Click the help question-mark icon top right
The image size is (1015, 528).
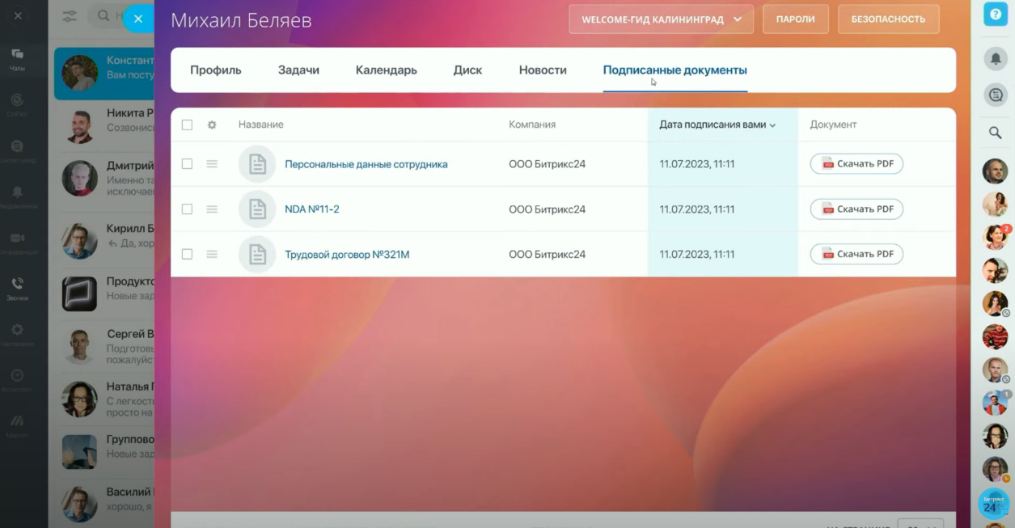(995, 14)
